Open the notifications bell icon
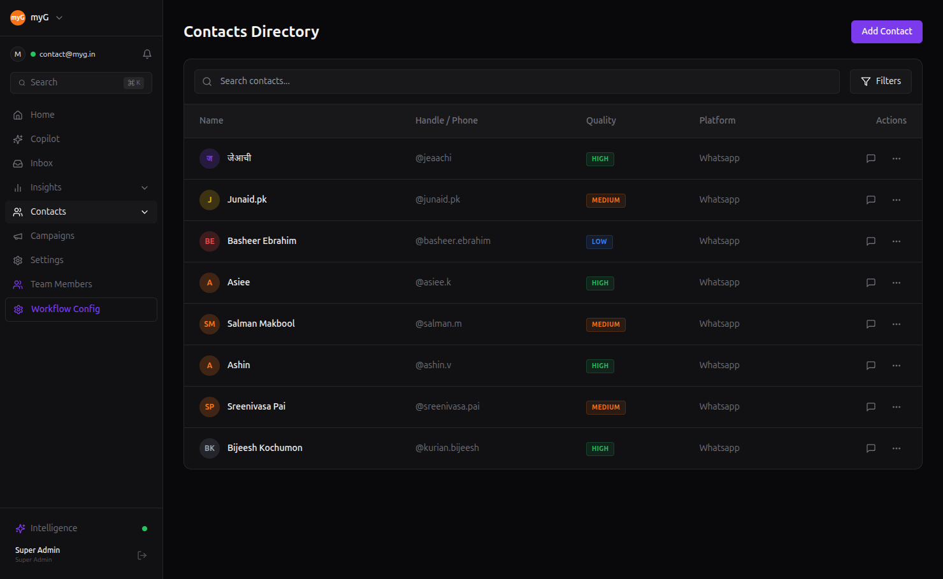Screen dimensions: 943x579 tap(147, 54)
